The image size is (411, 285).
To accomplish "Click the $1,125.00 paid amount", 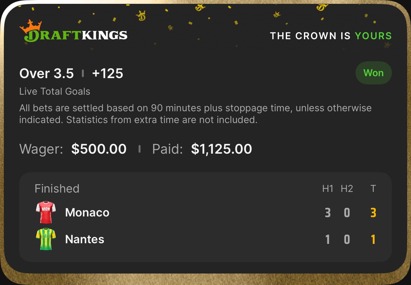I will 221,149.
